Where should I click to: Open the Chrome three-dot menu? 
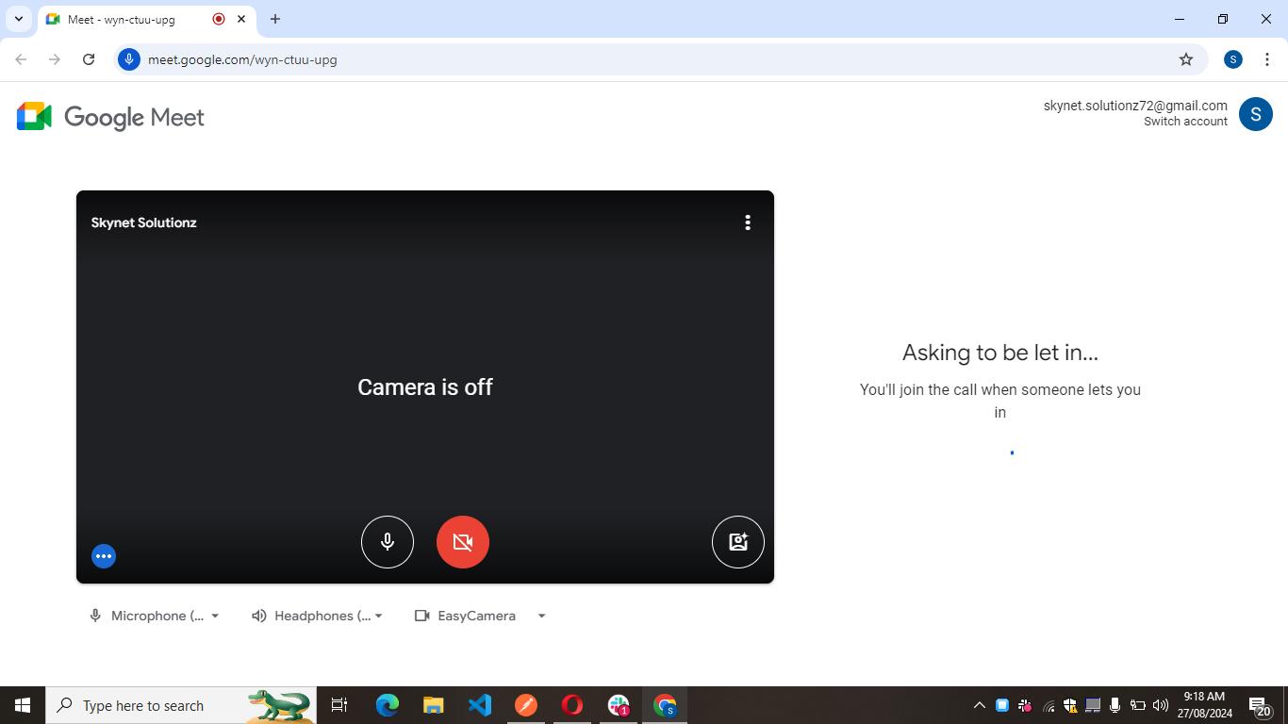1266,59
